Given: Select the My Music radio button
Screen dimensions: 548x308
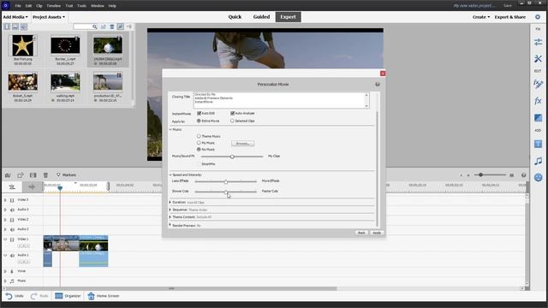Looking at the screenshot, I should [x=199, y=143].
